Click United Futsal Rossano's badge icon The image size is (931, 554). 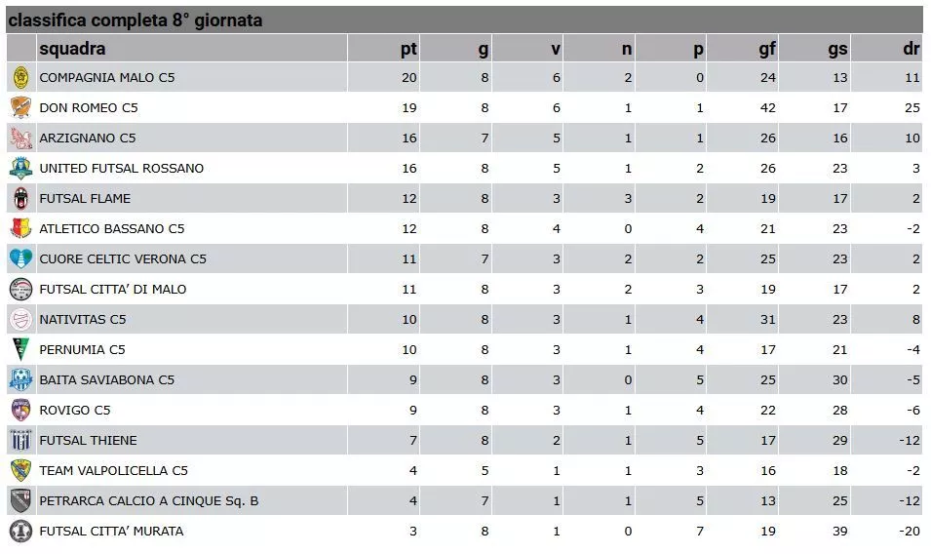[20, 168]
